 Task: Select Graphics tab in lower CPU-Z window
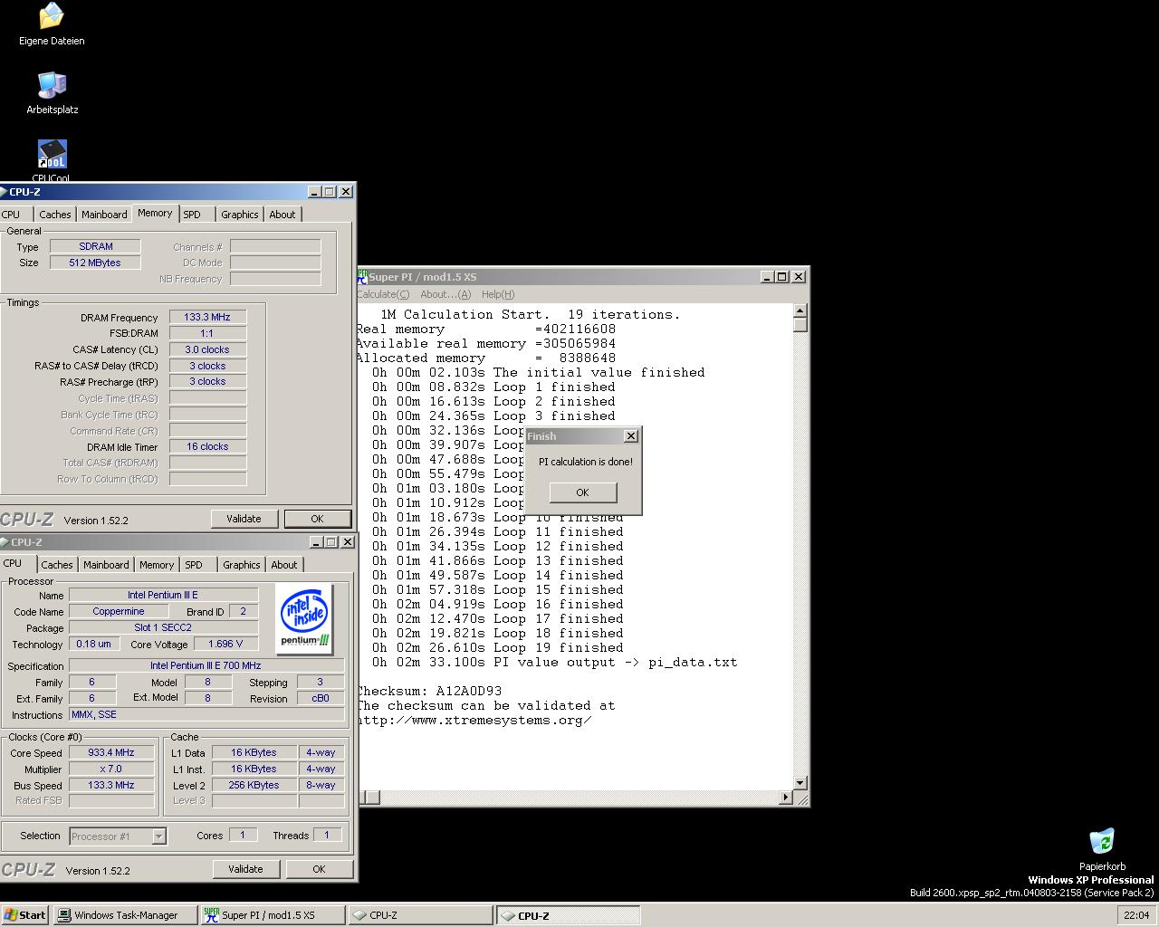[242, 565]
